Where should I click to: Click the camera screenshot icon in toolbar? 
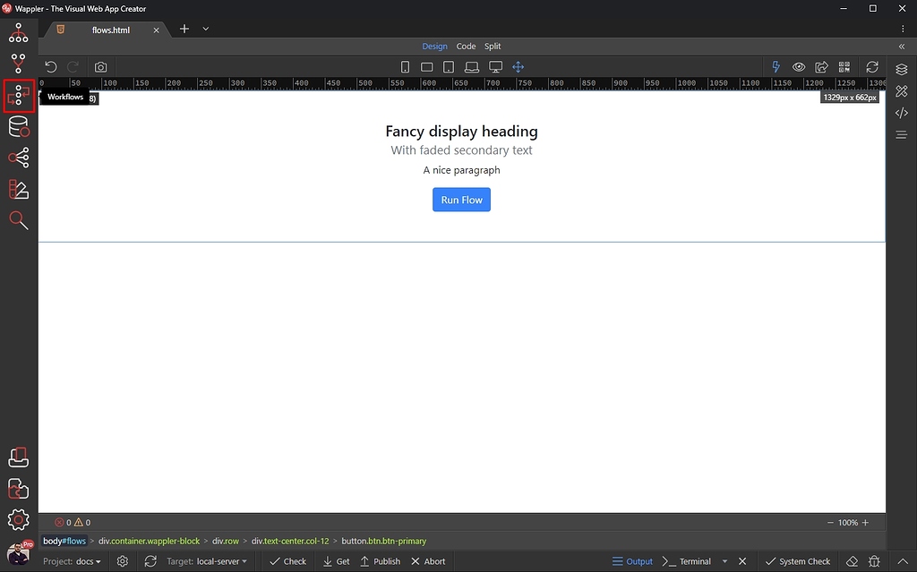tap(100, 66)
